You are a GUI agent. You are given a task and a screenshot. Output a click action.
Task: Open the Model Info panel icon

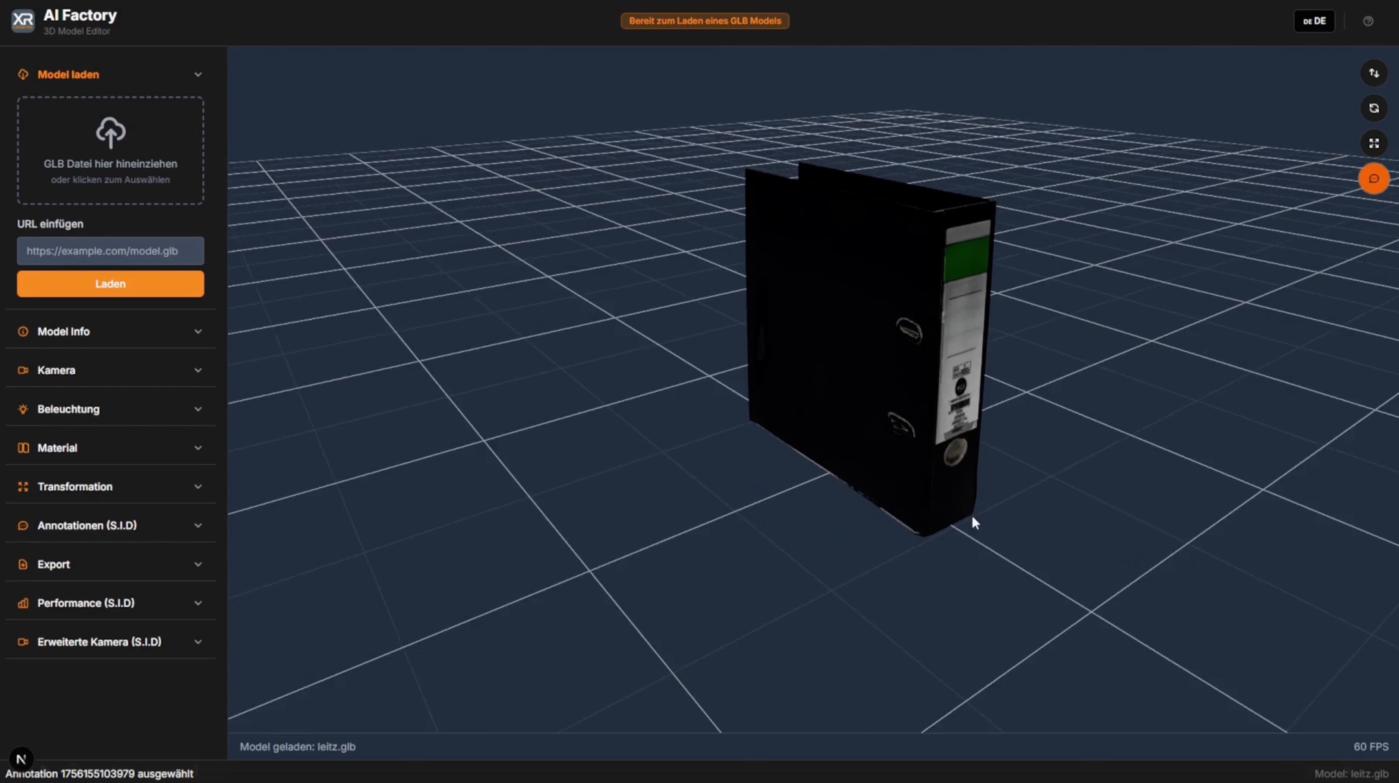(x=23, y=332)
